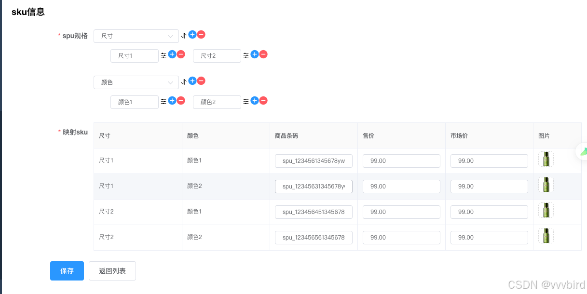Click the blue plus beside 尺寸 spec dropdown

192,35
